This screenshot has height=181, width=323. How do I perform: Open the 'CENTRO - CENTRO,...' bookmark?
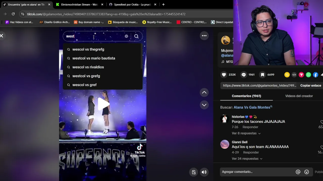tap(192, 22)
